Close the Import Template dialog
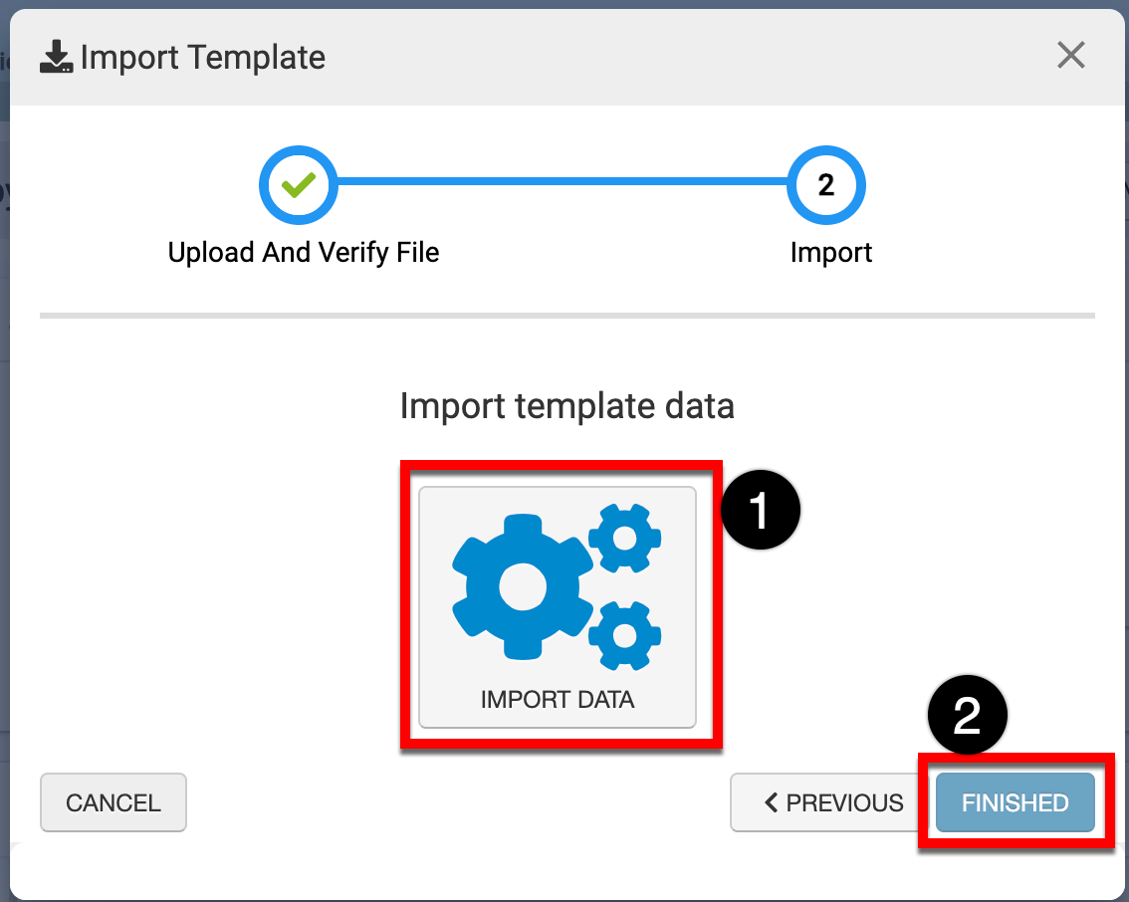 (1070, 56)
